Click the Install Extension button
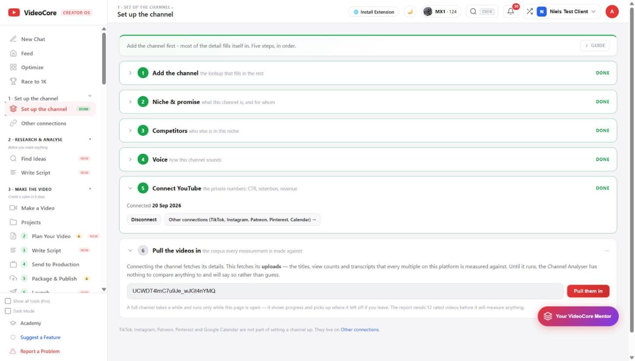This screenshot has height=361, width=635. point(373,12)
